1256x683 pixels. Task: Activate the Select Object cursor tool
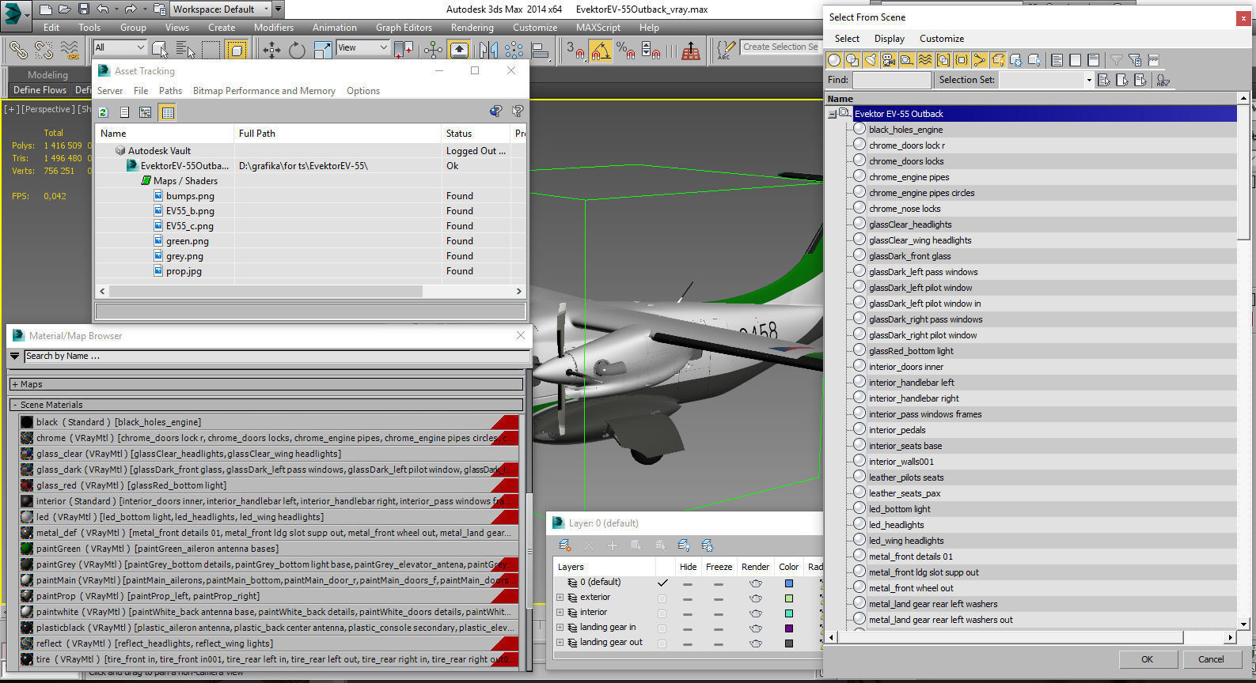click(x=159, y=50)
